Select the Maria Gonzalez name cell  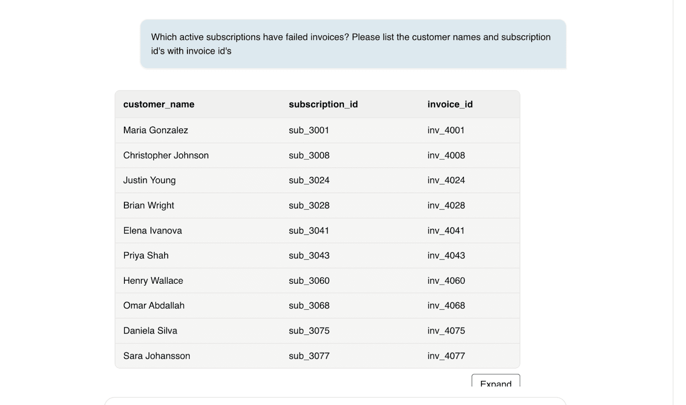(156, 130)
